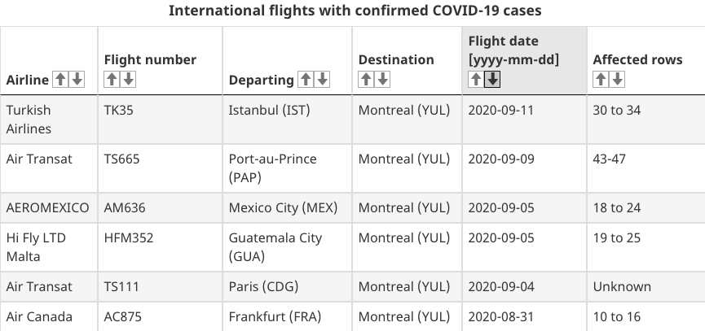This screenshot has height=331, width=705.
Task: Sort Affected rows descending
Action: pyautogui.click(x=617, y=80)
